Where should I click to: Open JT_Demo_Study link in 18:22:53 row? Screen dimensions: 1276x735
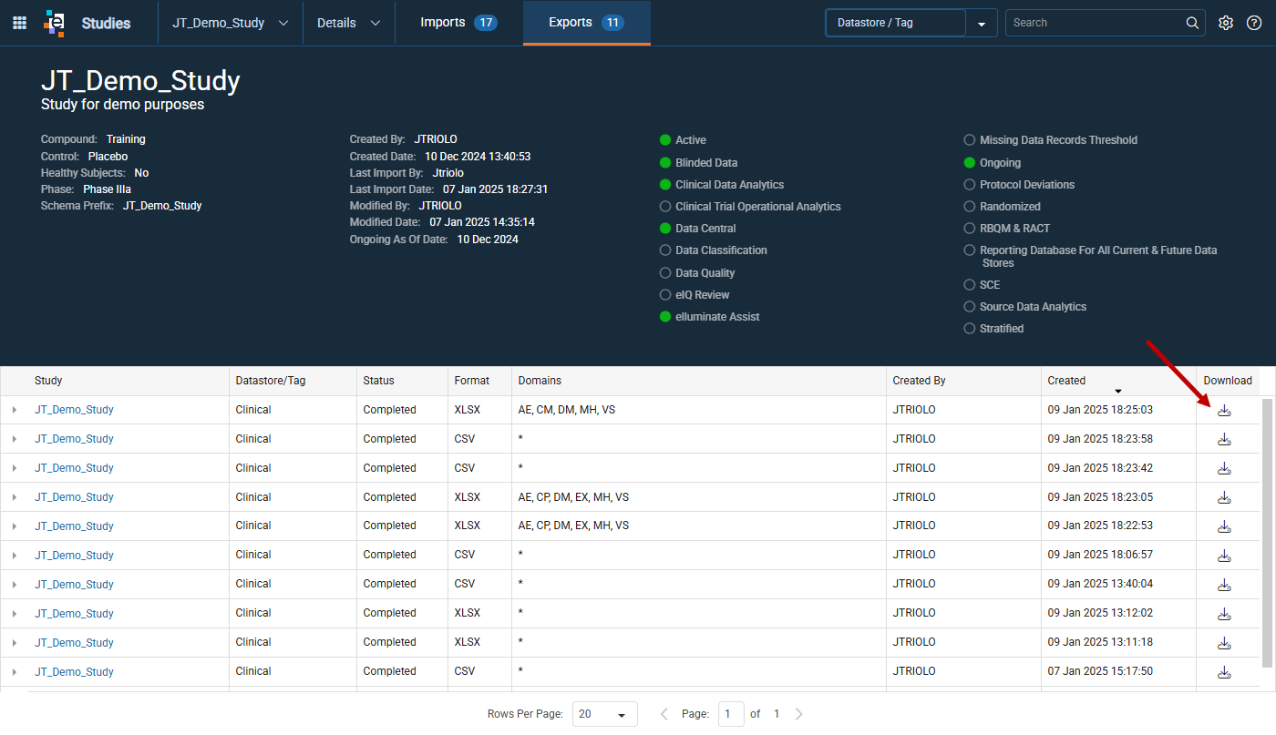(x=75, y=526)
